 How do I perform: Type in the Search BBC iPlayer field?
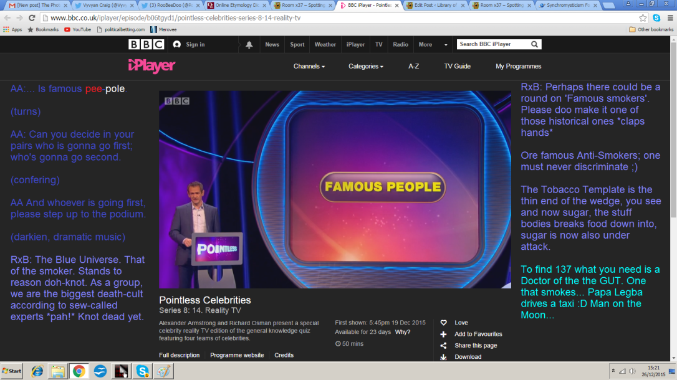(x=492, y=44)
